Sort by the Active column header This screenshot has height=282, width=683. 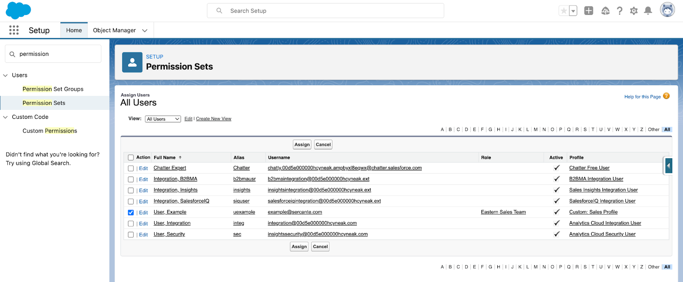click(x=556, y=158)
